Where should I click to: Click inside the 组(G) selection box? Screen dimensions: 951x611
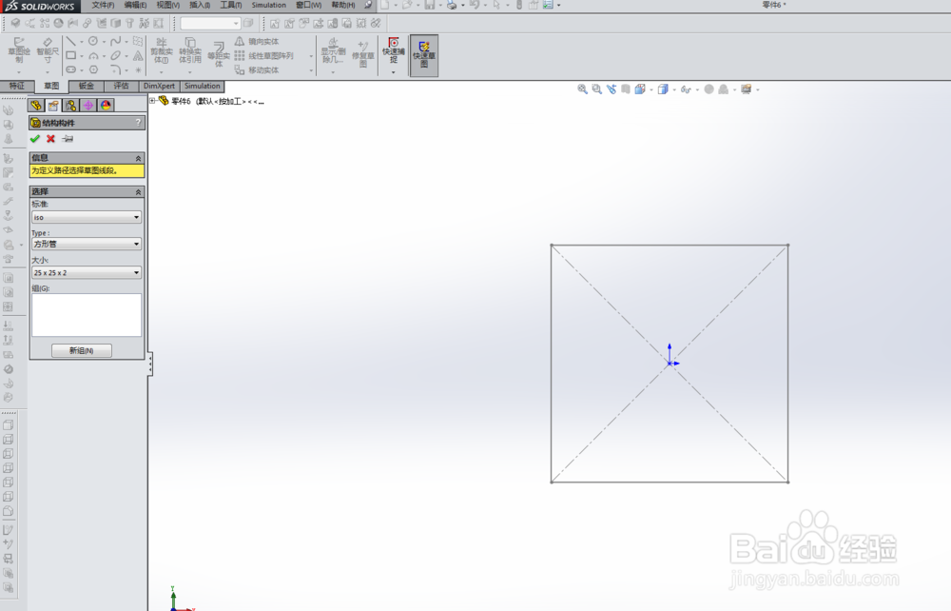point(86,314)
